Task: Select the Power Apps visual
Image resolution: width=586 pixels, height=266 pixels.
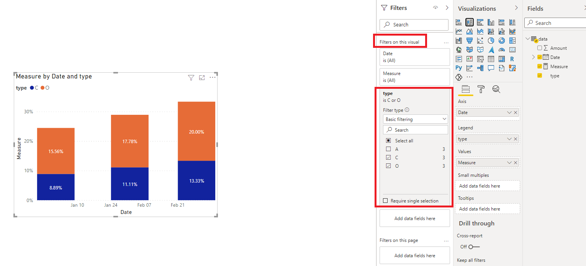Action: (x=459, y=77)
